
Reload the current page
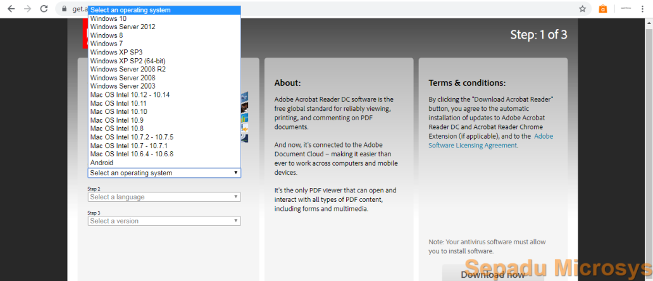(44, 9)
